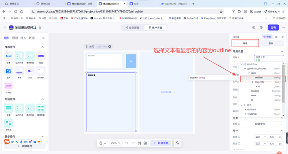The height and width of the screenshot is (154, 288).
Task: Redo the canvas action
Action: tap(133, 143)
